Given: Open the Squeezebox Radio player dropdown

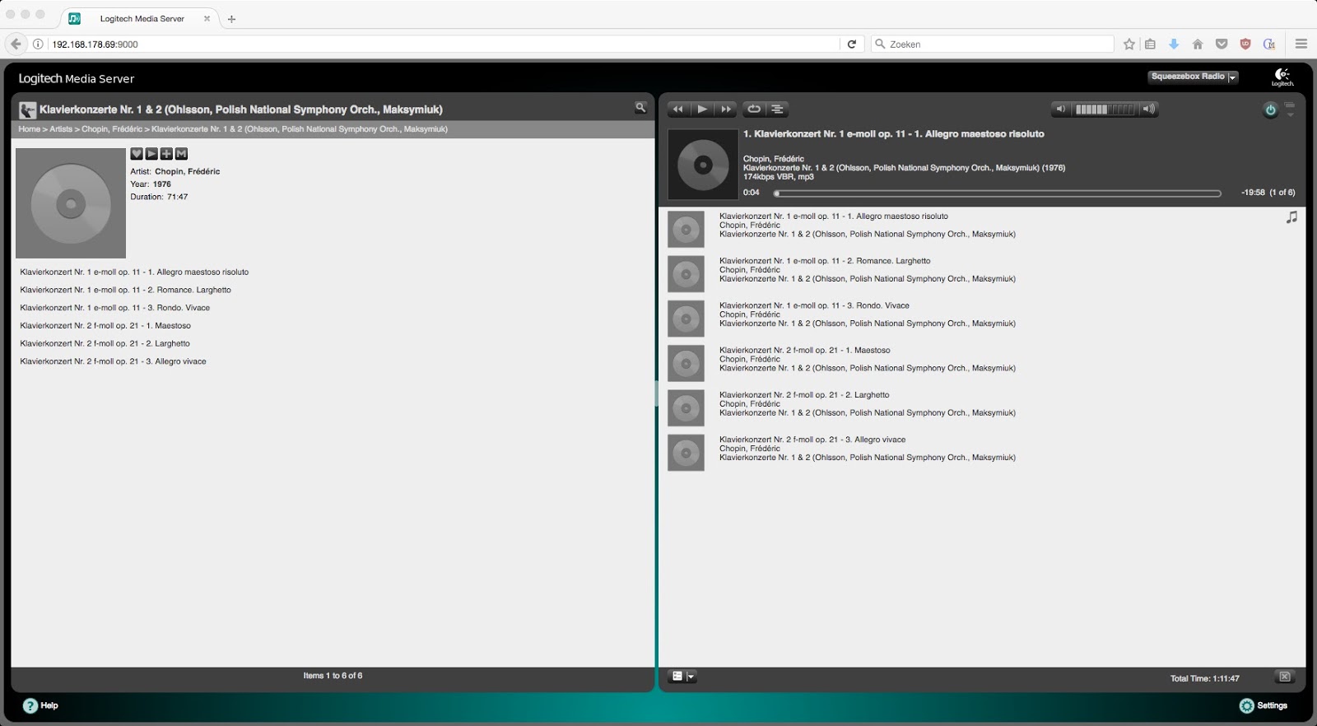Looking at the screenshot, I should point(1193,77).
